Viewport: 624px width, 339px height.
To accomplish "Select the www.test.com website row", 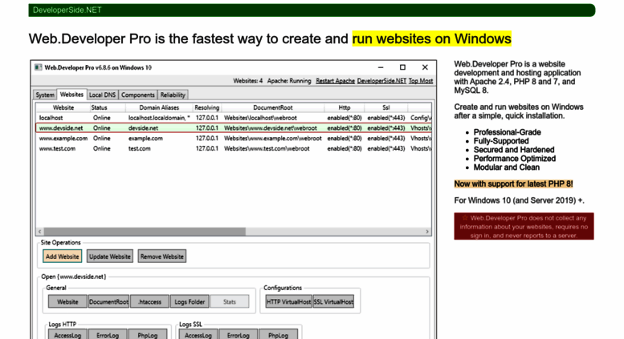I will pyautogui.click(x=234, y=149).
